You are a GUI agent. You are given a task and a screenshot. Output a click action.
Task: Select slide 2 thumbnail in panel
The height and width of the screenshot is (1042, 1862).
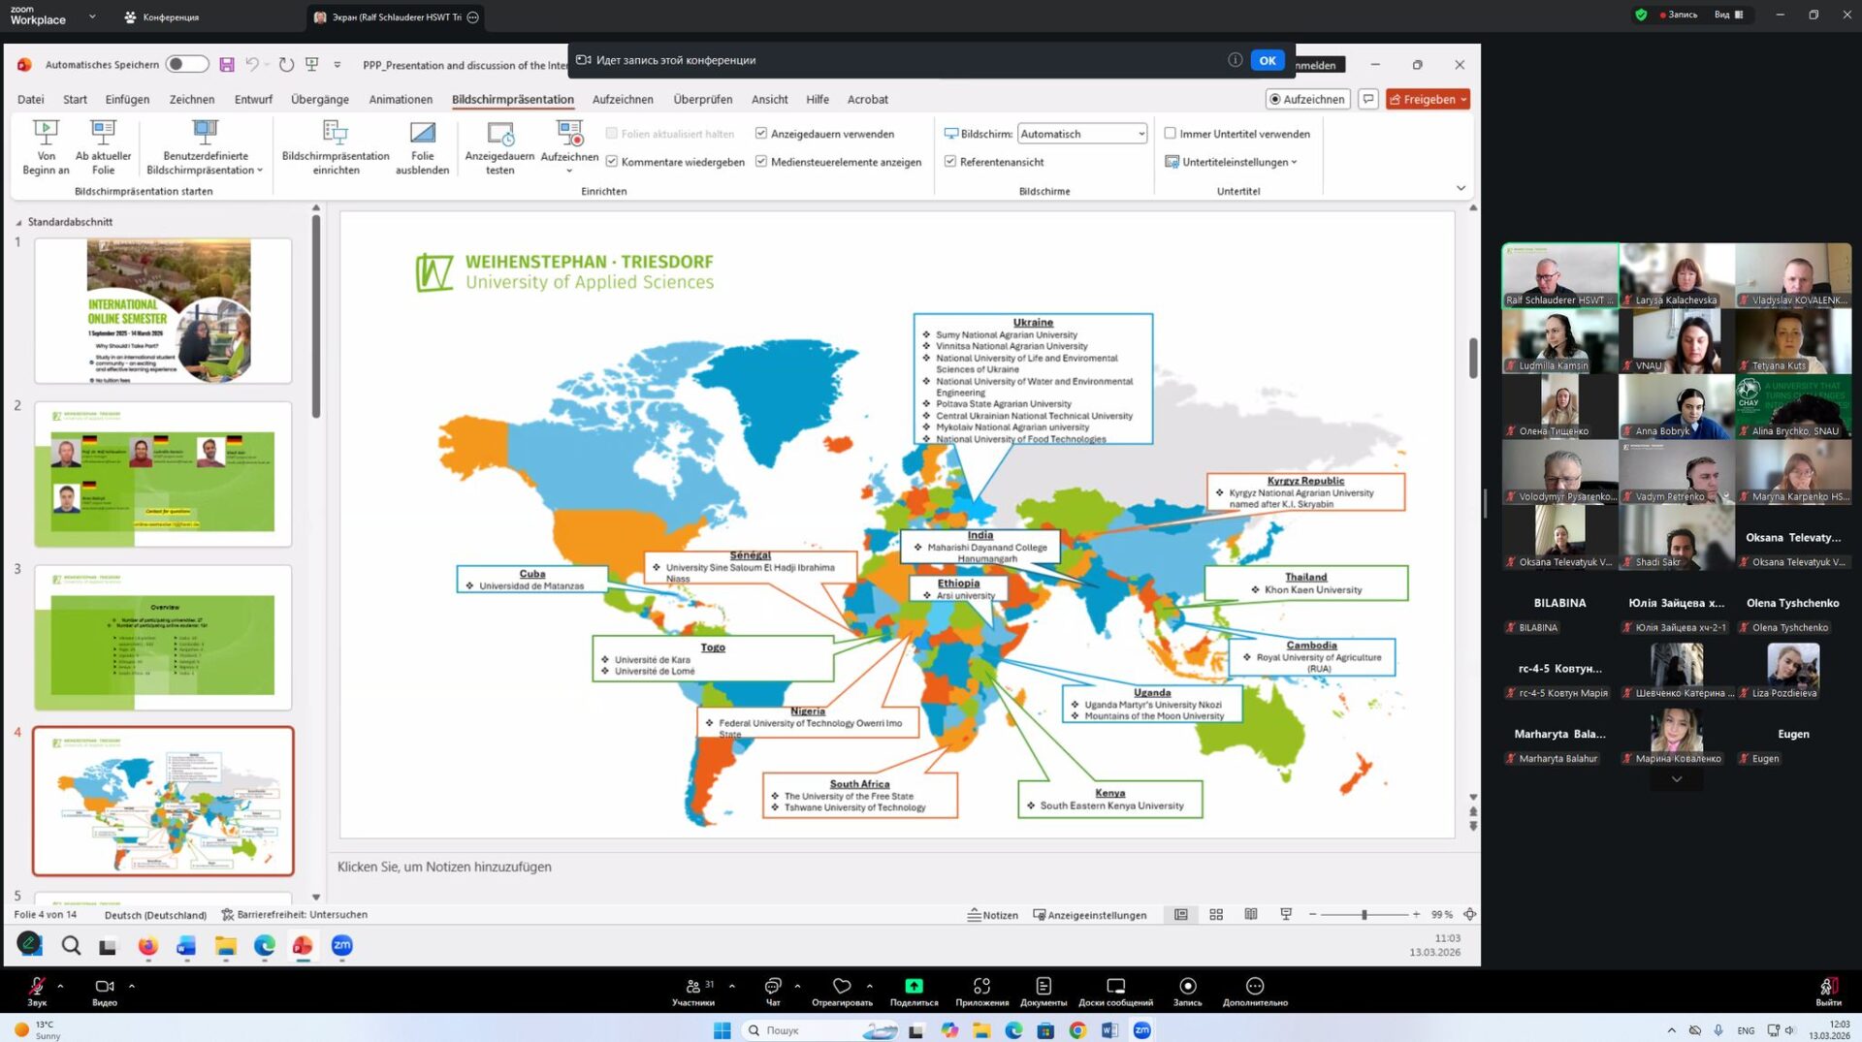tap(163, 474)
